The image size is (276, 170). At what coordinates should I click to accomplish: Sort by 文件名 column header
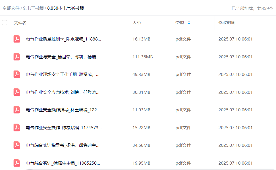click(x=20, y=23)
